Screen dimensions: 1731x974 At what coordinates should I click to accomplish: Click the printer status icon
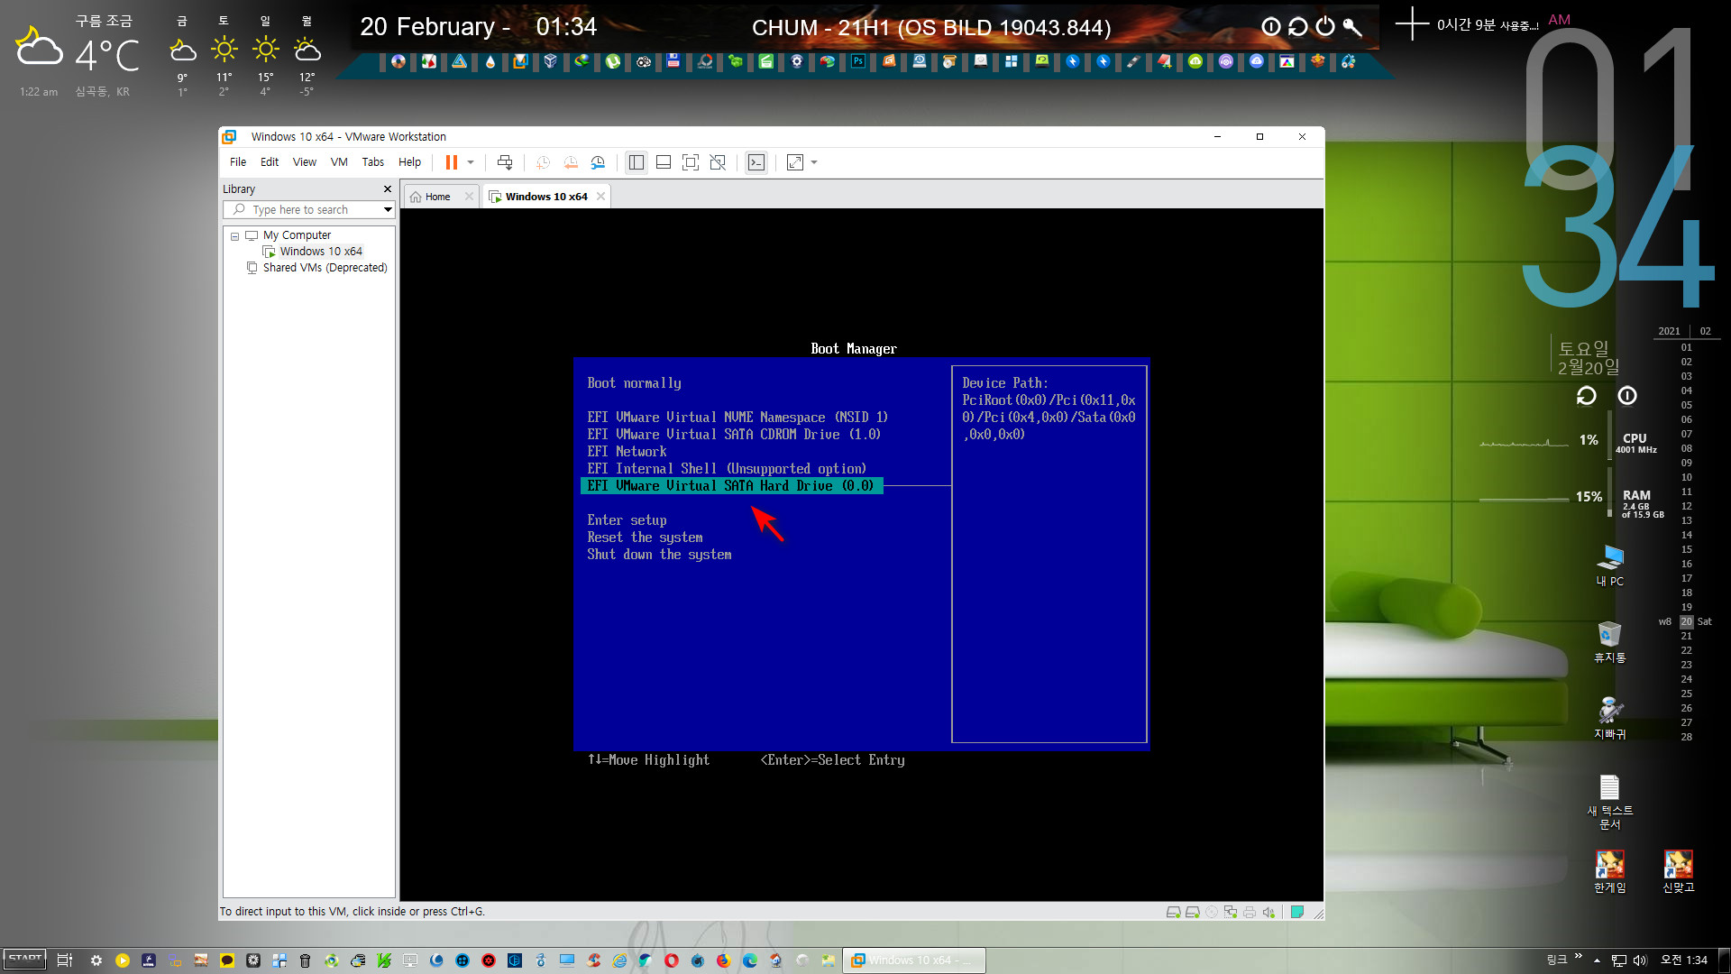tap(1250, 912)
